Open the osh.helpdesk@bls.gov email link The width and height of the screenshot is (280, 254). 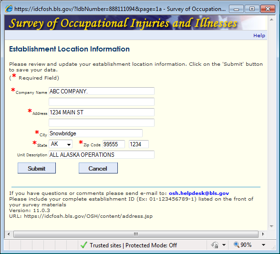199,193
